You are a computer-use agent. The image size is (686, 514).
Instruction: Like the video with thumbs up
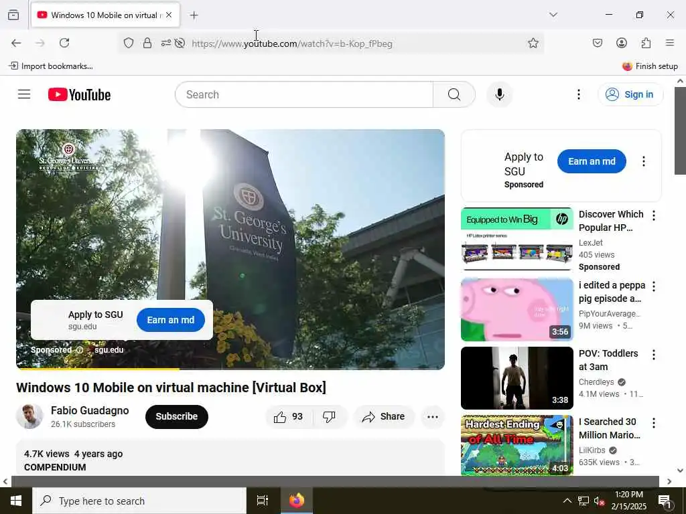pos(289,416)
